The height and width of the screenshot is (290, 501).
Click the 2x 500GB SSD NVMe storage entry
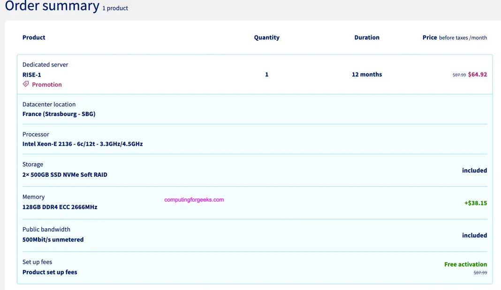coord(65,174)
